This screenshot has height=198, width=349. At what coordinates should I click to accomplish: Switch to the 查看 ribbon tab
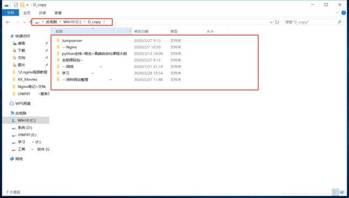[58, 13]
